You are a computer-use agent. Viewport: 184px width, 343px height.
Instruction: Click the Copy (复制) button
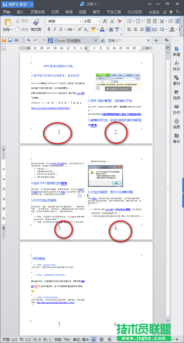coord(22,29)
